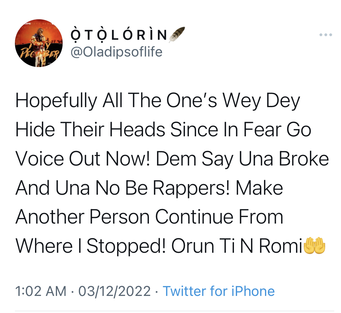Click the 1:02 AM timestamp
Viewport: 341px width, 313px height.
41,291
